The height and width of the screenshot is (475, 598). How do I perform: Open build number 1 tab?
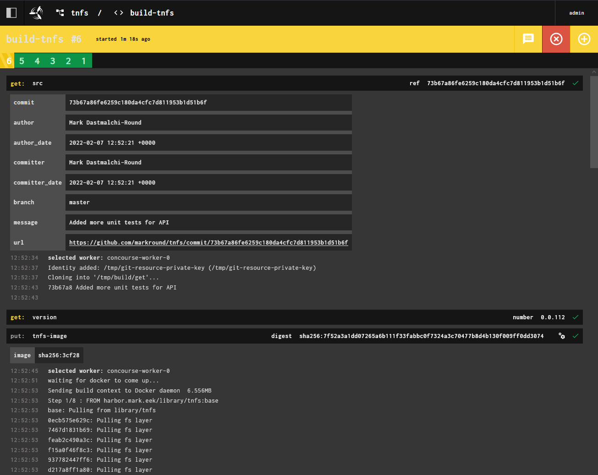[x=84, y=61]
